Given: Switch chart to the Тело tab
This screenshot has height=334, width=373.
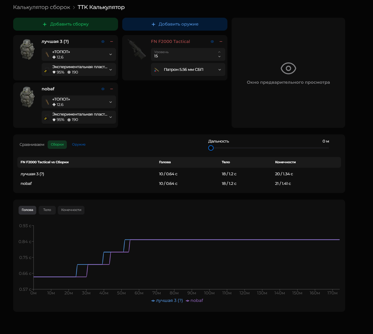Looking at the screenshot, I should [47, 210].
